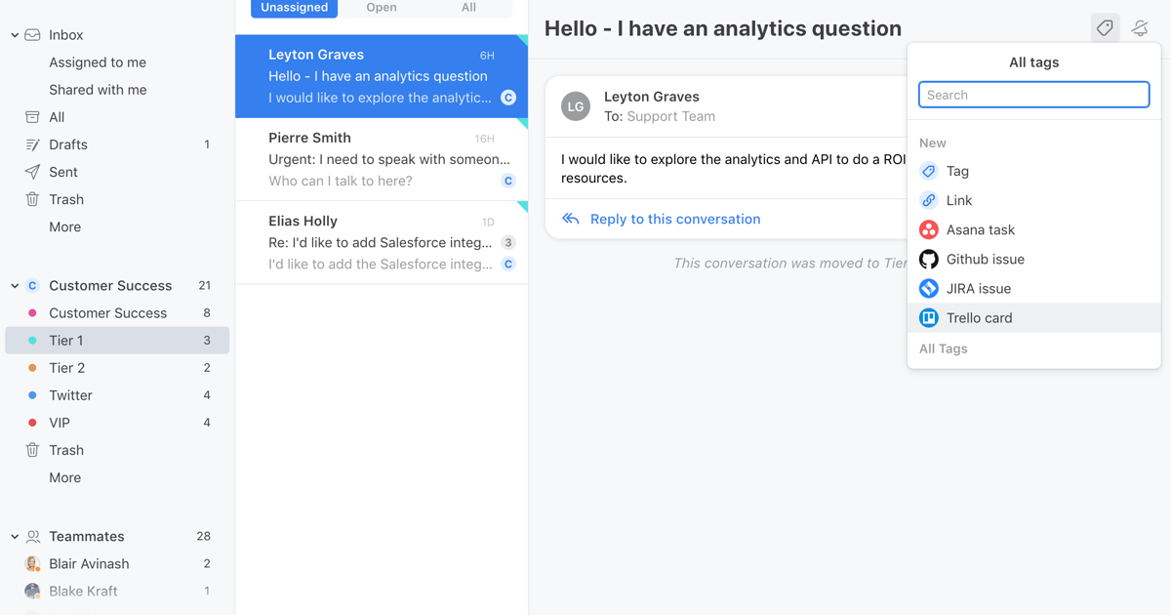This screenshot has height=615, width=1171.
Task: Mute notifications with the crossed bell icon
Action: pyautogui.click(x=1139, y=28)
